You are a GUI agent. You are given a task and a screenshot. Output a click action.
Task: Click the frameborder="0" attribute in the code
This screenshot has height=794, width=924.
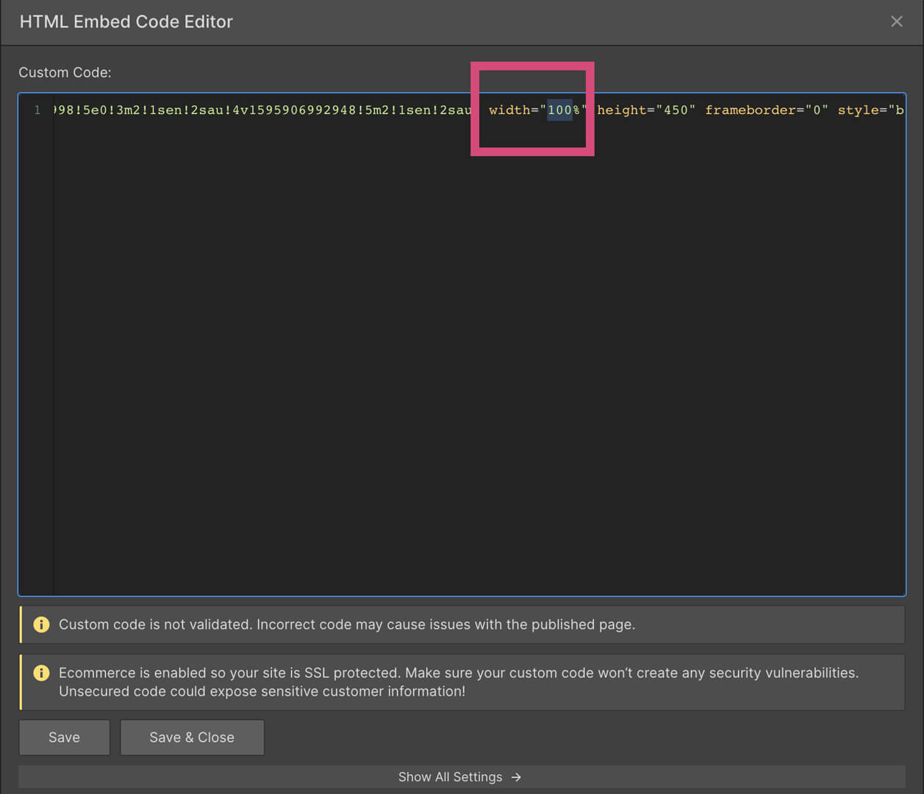(x=767, y=110)
